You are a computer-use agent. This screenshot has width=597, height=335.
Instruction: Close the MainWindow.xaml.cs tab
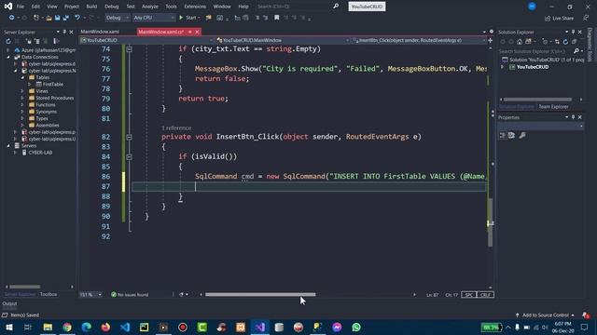(197, 32)
